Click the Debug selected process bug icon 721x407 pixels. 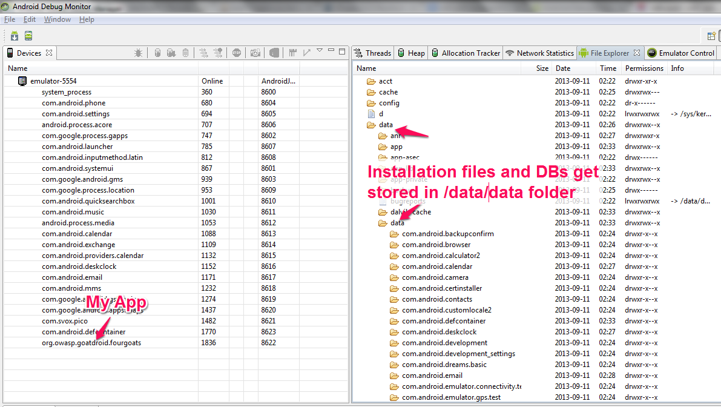(138, 53)
